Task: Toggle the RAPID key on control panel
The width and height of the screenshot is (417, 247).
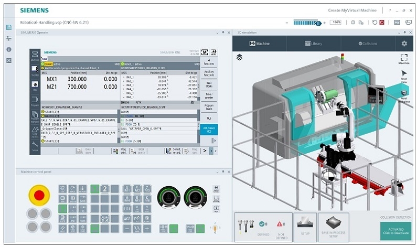Action: point(137,229)
